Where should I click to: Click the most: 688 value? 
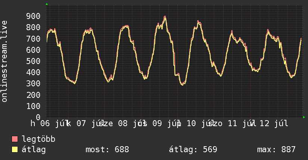pyautogui.click(x=107, y=150)
